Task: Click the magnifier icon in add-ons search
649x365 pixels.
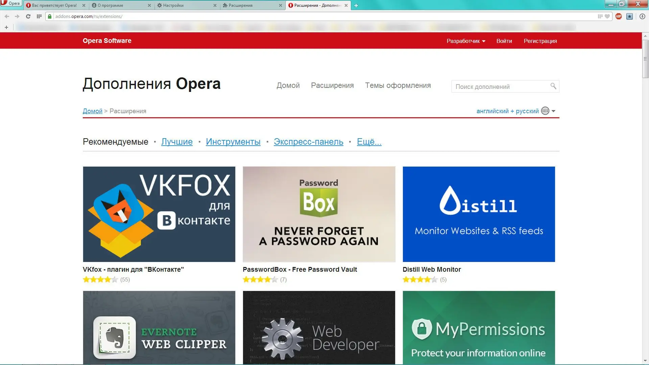Action: (553, 86)
